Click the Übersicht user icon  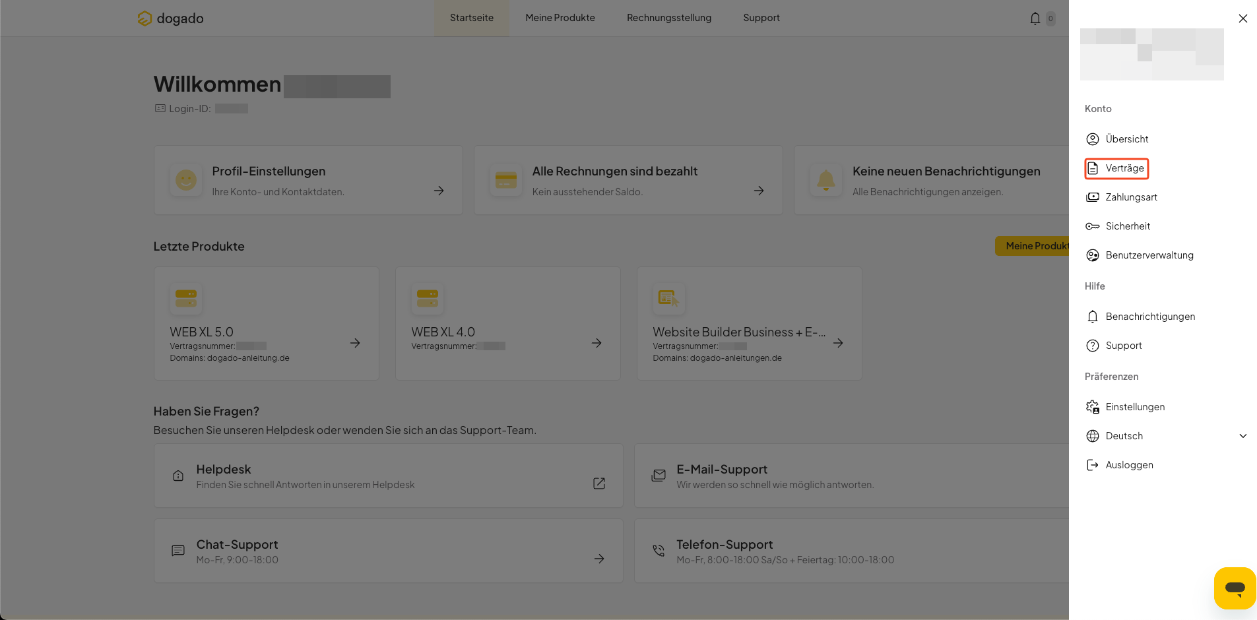click(x=1093, y=139)
